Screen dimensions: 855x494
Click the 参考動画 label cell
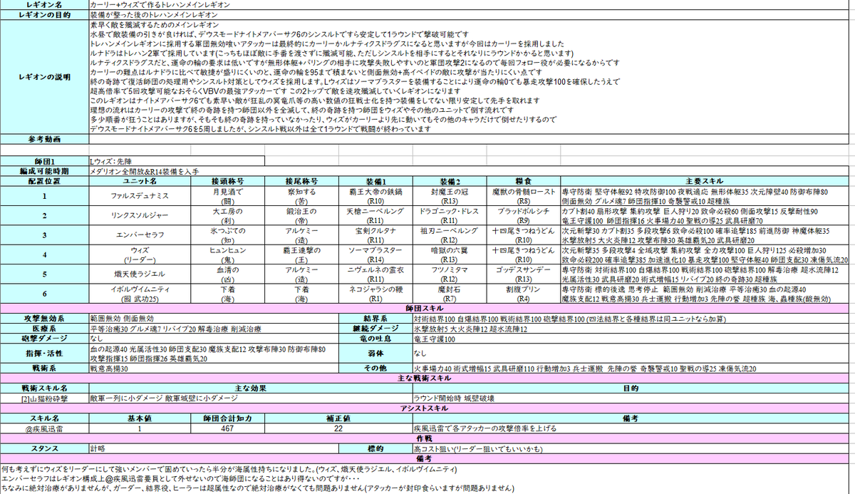[44, 140]
